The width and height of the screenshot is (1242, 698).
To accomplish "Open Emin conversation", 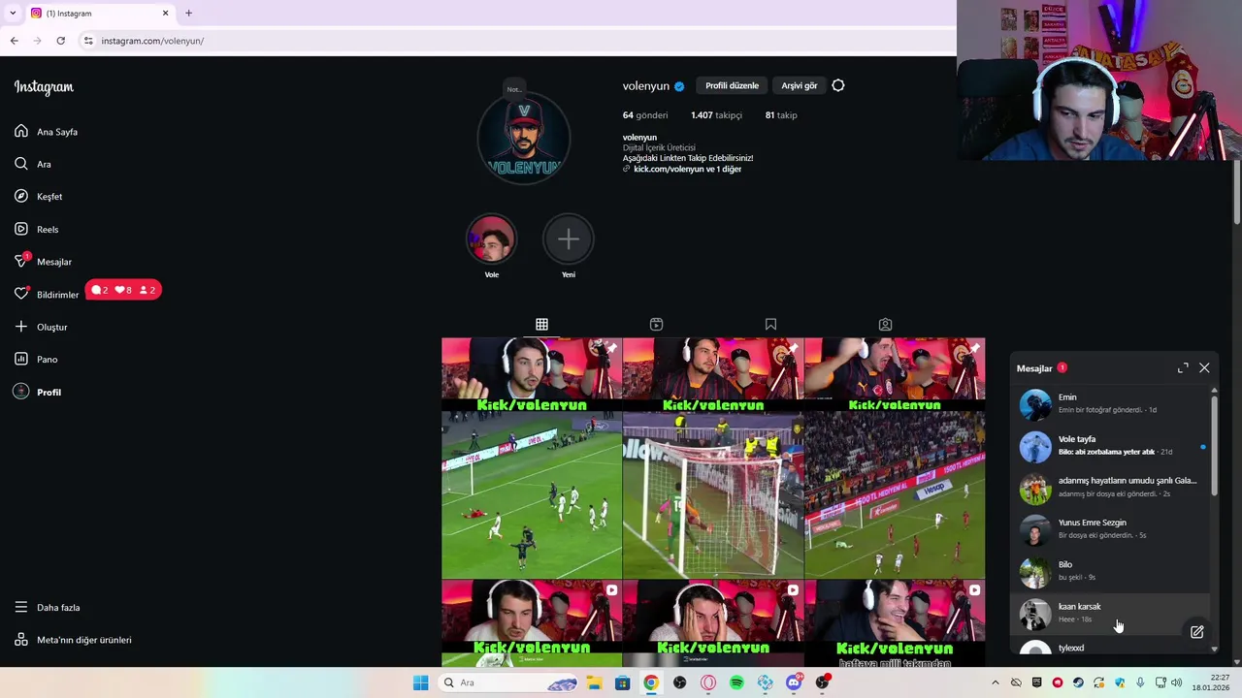I will click(x=1110, y=403).
